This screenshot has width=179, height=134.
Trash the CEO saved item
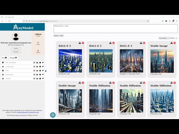(x=40, y=70)
